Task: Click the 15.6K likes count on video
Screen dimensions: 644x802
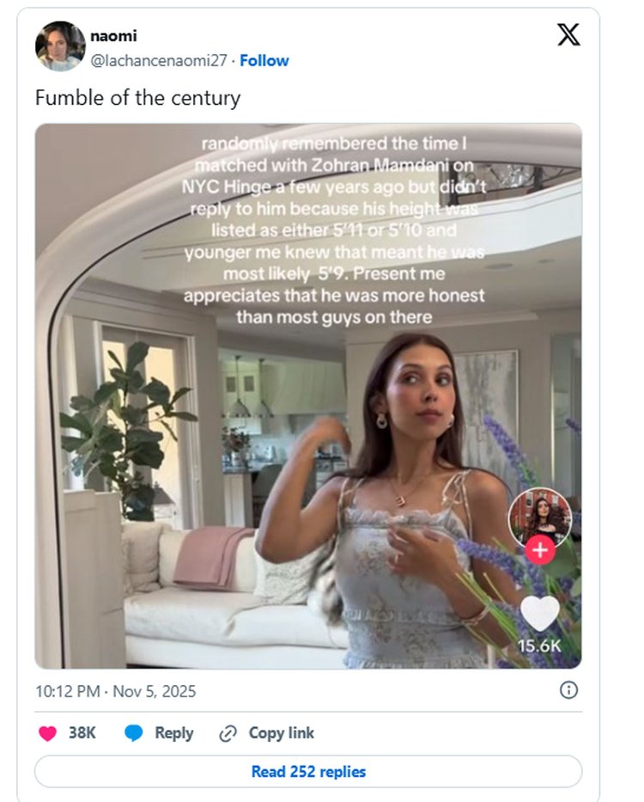Action: 540,646
